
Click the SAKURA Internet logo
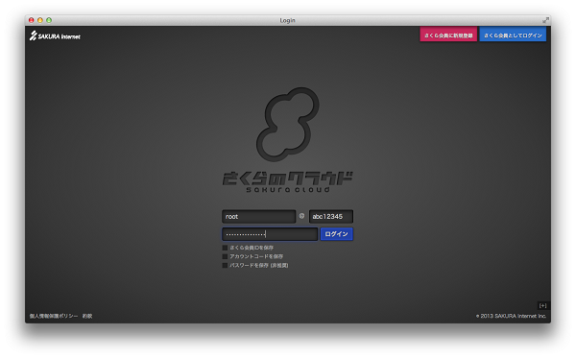(55, 36)
